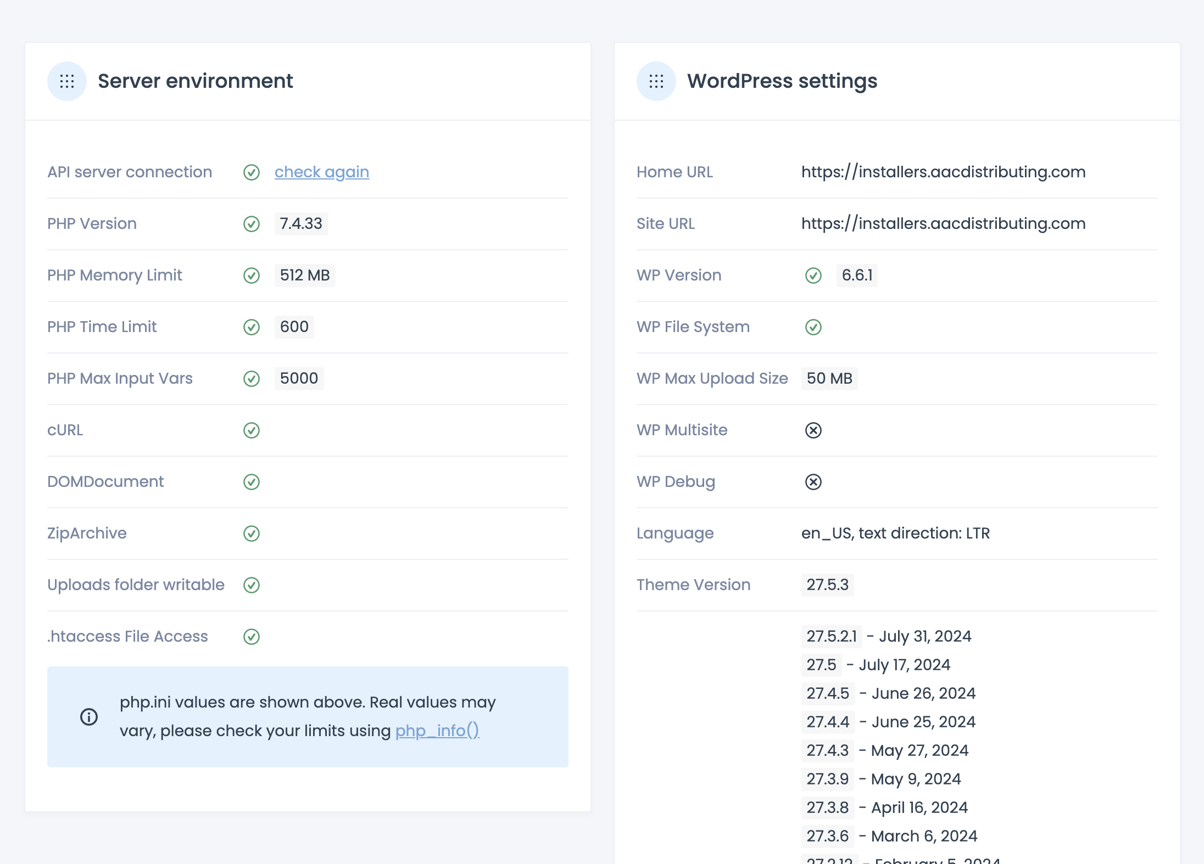Click check icon beside PHP Time Limit

252,327
